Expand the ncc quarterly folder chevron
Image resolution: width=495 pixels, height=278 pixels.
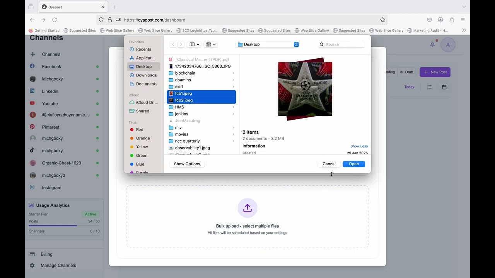tap(233, 141)
